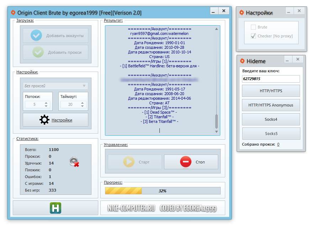Increase the Потоки threads value

pos(46,103)
